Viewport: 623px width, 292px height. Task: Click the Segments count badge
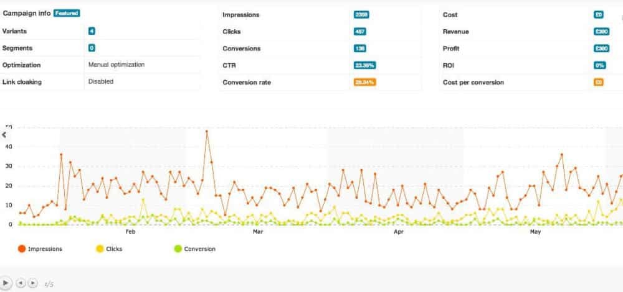[x=92, y=48]
